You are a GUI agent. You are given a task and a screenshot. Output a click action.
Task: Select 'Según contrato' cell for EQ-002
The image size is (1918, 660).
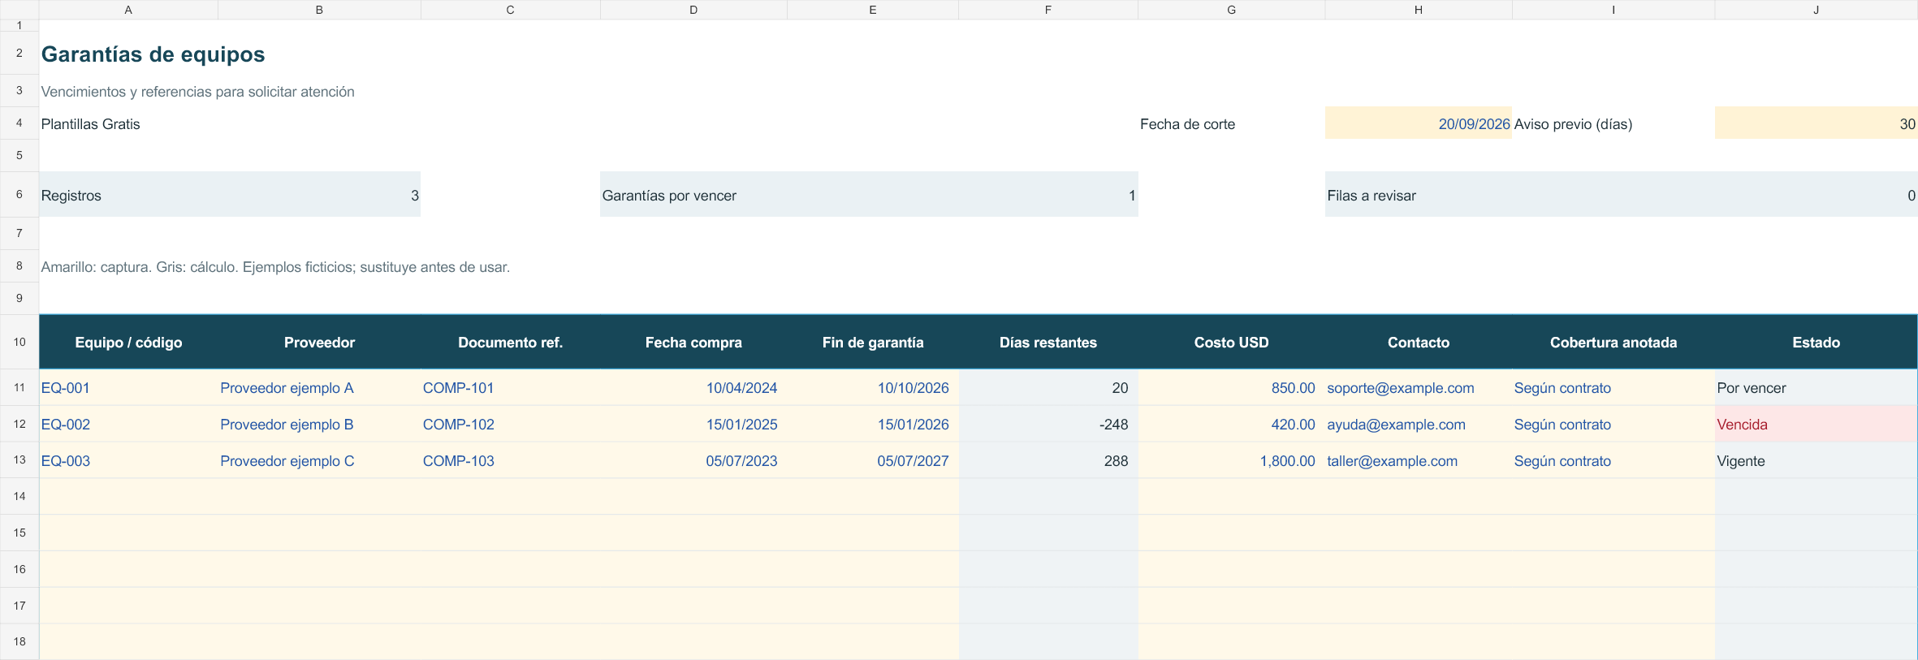pyautogui.click(x=1613, y=425)
